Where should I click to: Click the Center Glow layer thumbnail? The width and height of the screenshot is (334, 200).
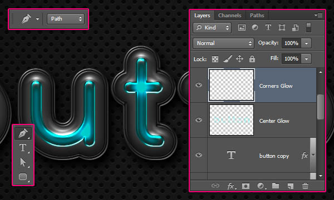pyautogui.click(x=232, y=120)
